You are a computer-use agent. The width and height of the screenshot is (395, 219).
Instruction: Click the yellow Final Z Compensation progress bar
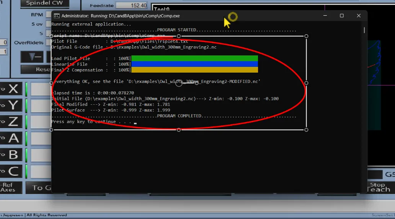click(x=194, y=70)
